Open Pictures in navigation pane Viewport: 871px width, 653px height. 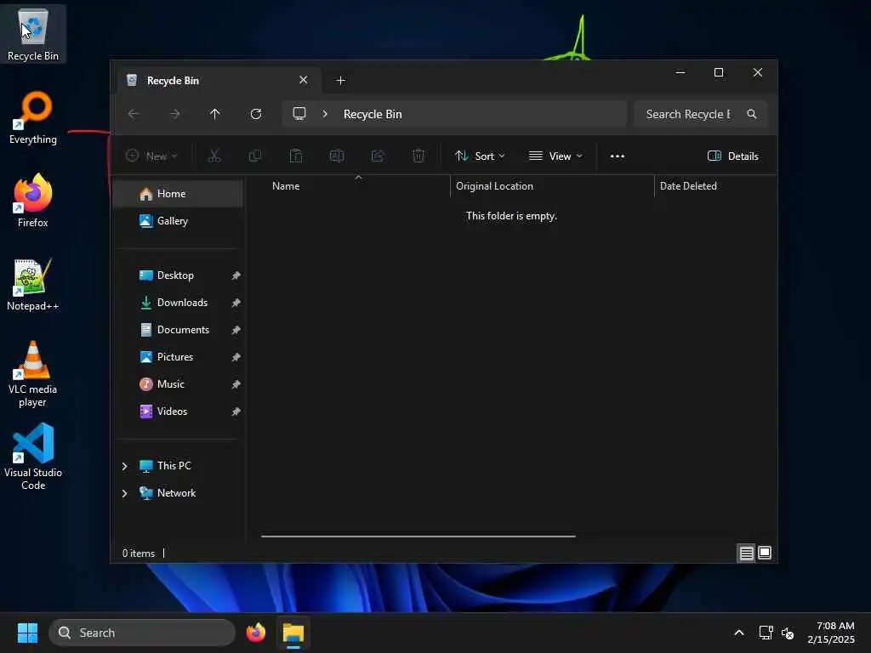click(178, 357)
